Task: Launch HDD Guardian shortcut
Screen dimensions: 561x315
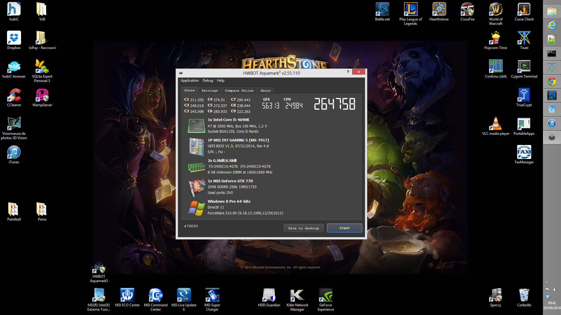Action: click(269, 297)
